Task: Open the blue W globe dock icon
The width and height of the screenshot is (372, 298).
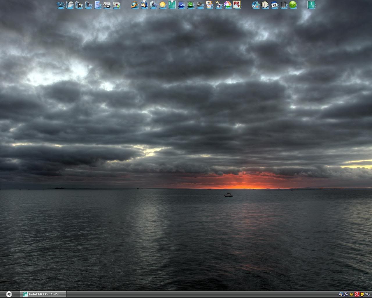Action: pyautogui.click(x=181, y=5)
